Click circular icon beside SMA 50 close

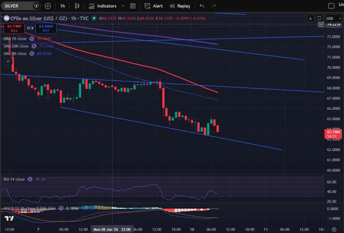[32, 54]
